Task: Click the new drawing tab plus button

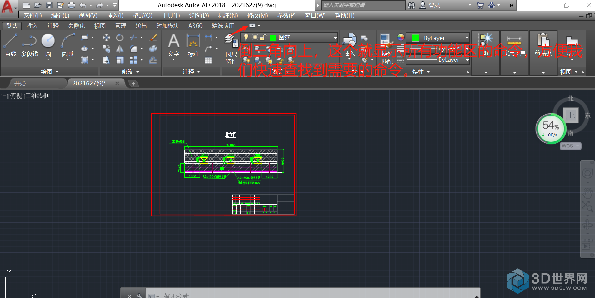Action: click(x=134, y=84)
